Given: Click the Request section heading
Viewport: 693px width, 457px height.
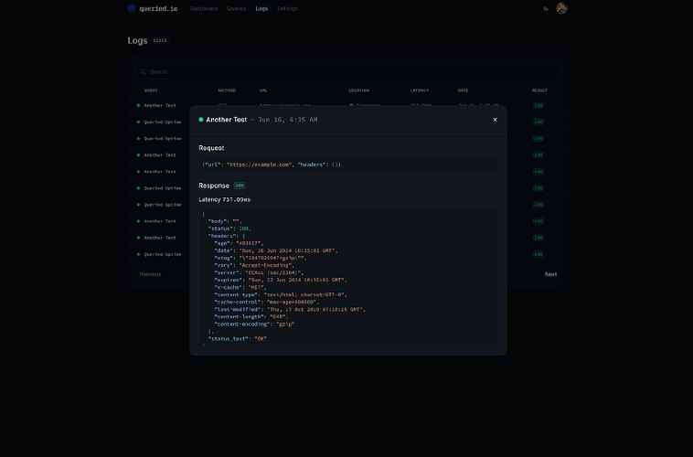Looking at the screenshot, I should coord(211,148).
